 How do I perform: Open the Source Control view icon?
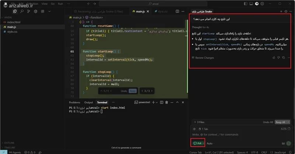point(29,11)
